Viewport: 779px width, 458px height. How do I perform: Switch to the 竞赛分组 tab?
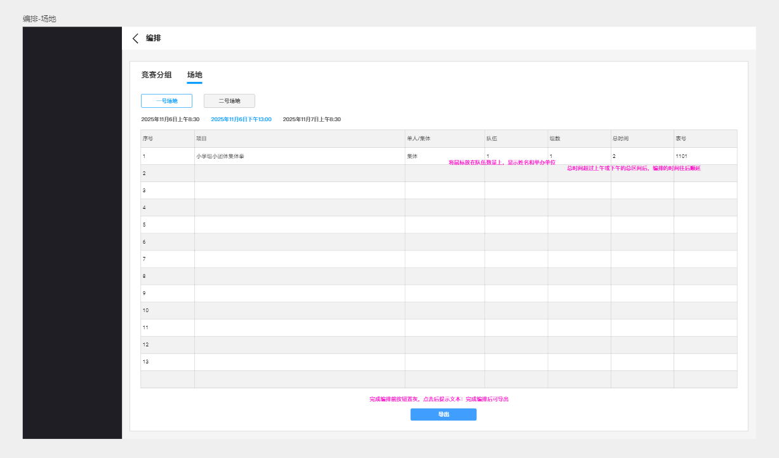[156, 75]
